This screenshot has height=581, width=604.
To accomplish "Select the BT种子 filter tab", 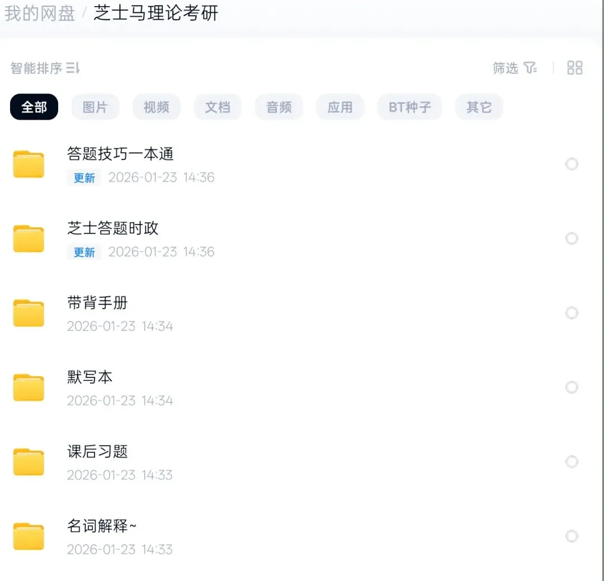I will [409, 107].
